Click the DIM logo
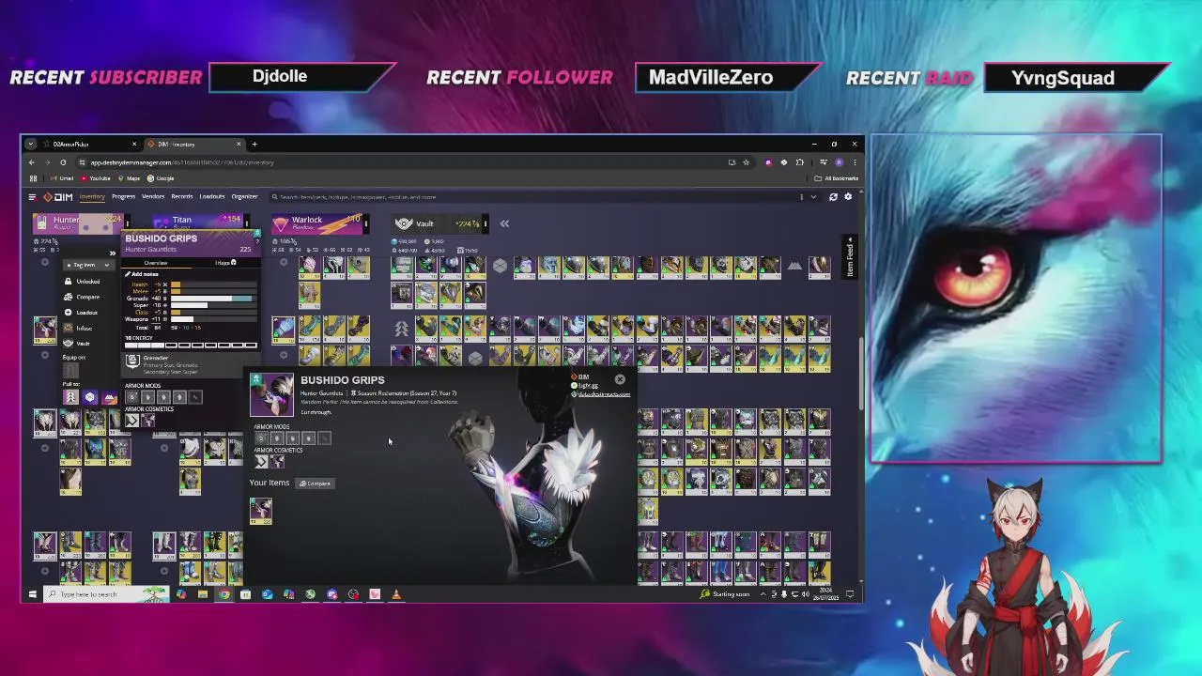The image size is (1202, 676). coord(58,197)
